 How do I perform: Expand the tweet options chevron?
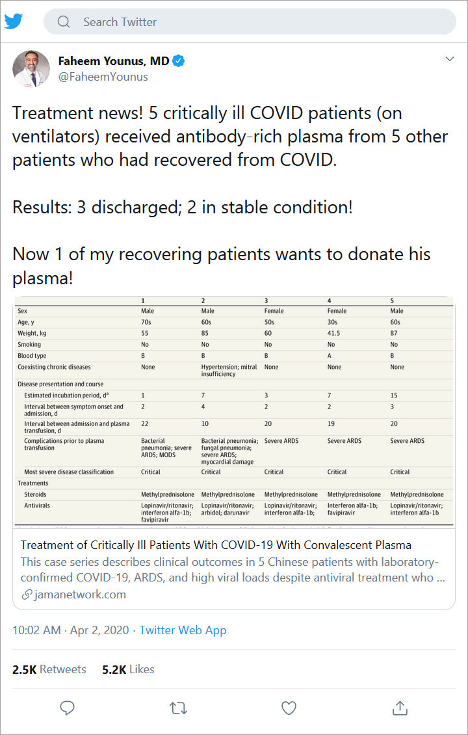tap(450, 59)
